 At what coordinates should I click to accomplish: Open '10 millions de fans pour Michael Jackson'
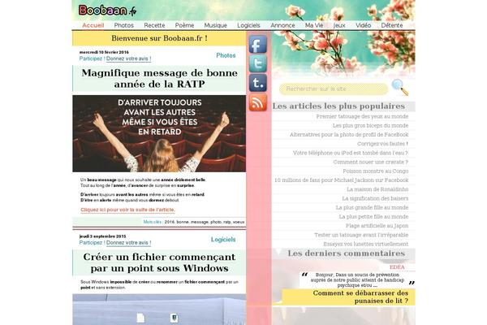click(x=342, y=180)
